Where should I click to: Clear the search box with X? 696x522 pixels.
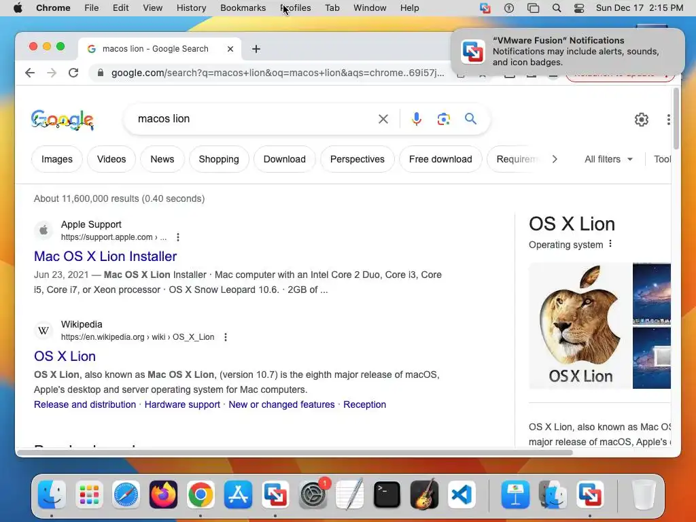(383, 119)
